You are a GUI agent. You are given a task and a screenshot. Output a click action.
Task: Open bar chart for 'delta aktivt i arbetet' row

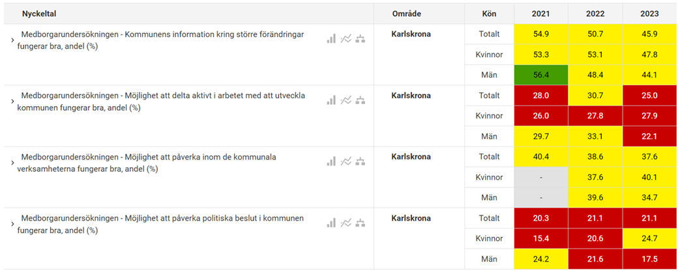(331, 100)
